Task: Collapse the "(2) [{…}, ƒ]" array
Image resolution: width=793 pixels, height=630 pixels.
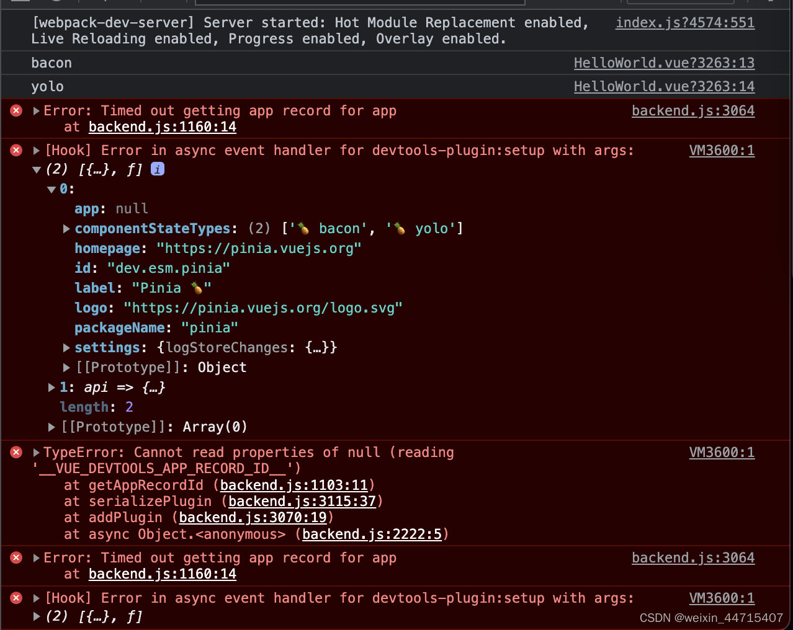Action: click(37, 169)
